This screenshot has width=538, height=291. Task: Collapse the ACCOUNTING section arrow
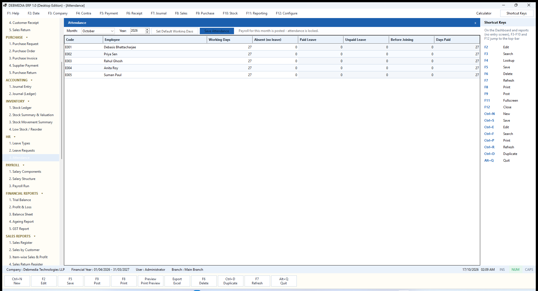32,80
